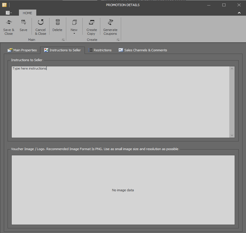Click the instructions scrollbar up arrow
The width and height of the screenshot is (246, 233).
(x=232, y=69)
